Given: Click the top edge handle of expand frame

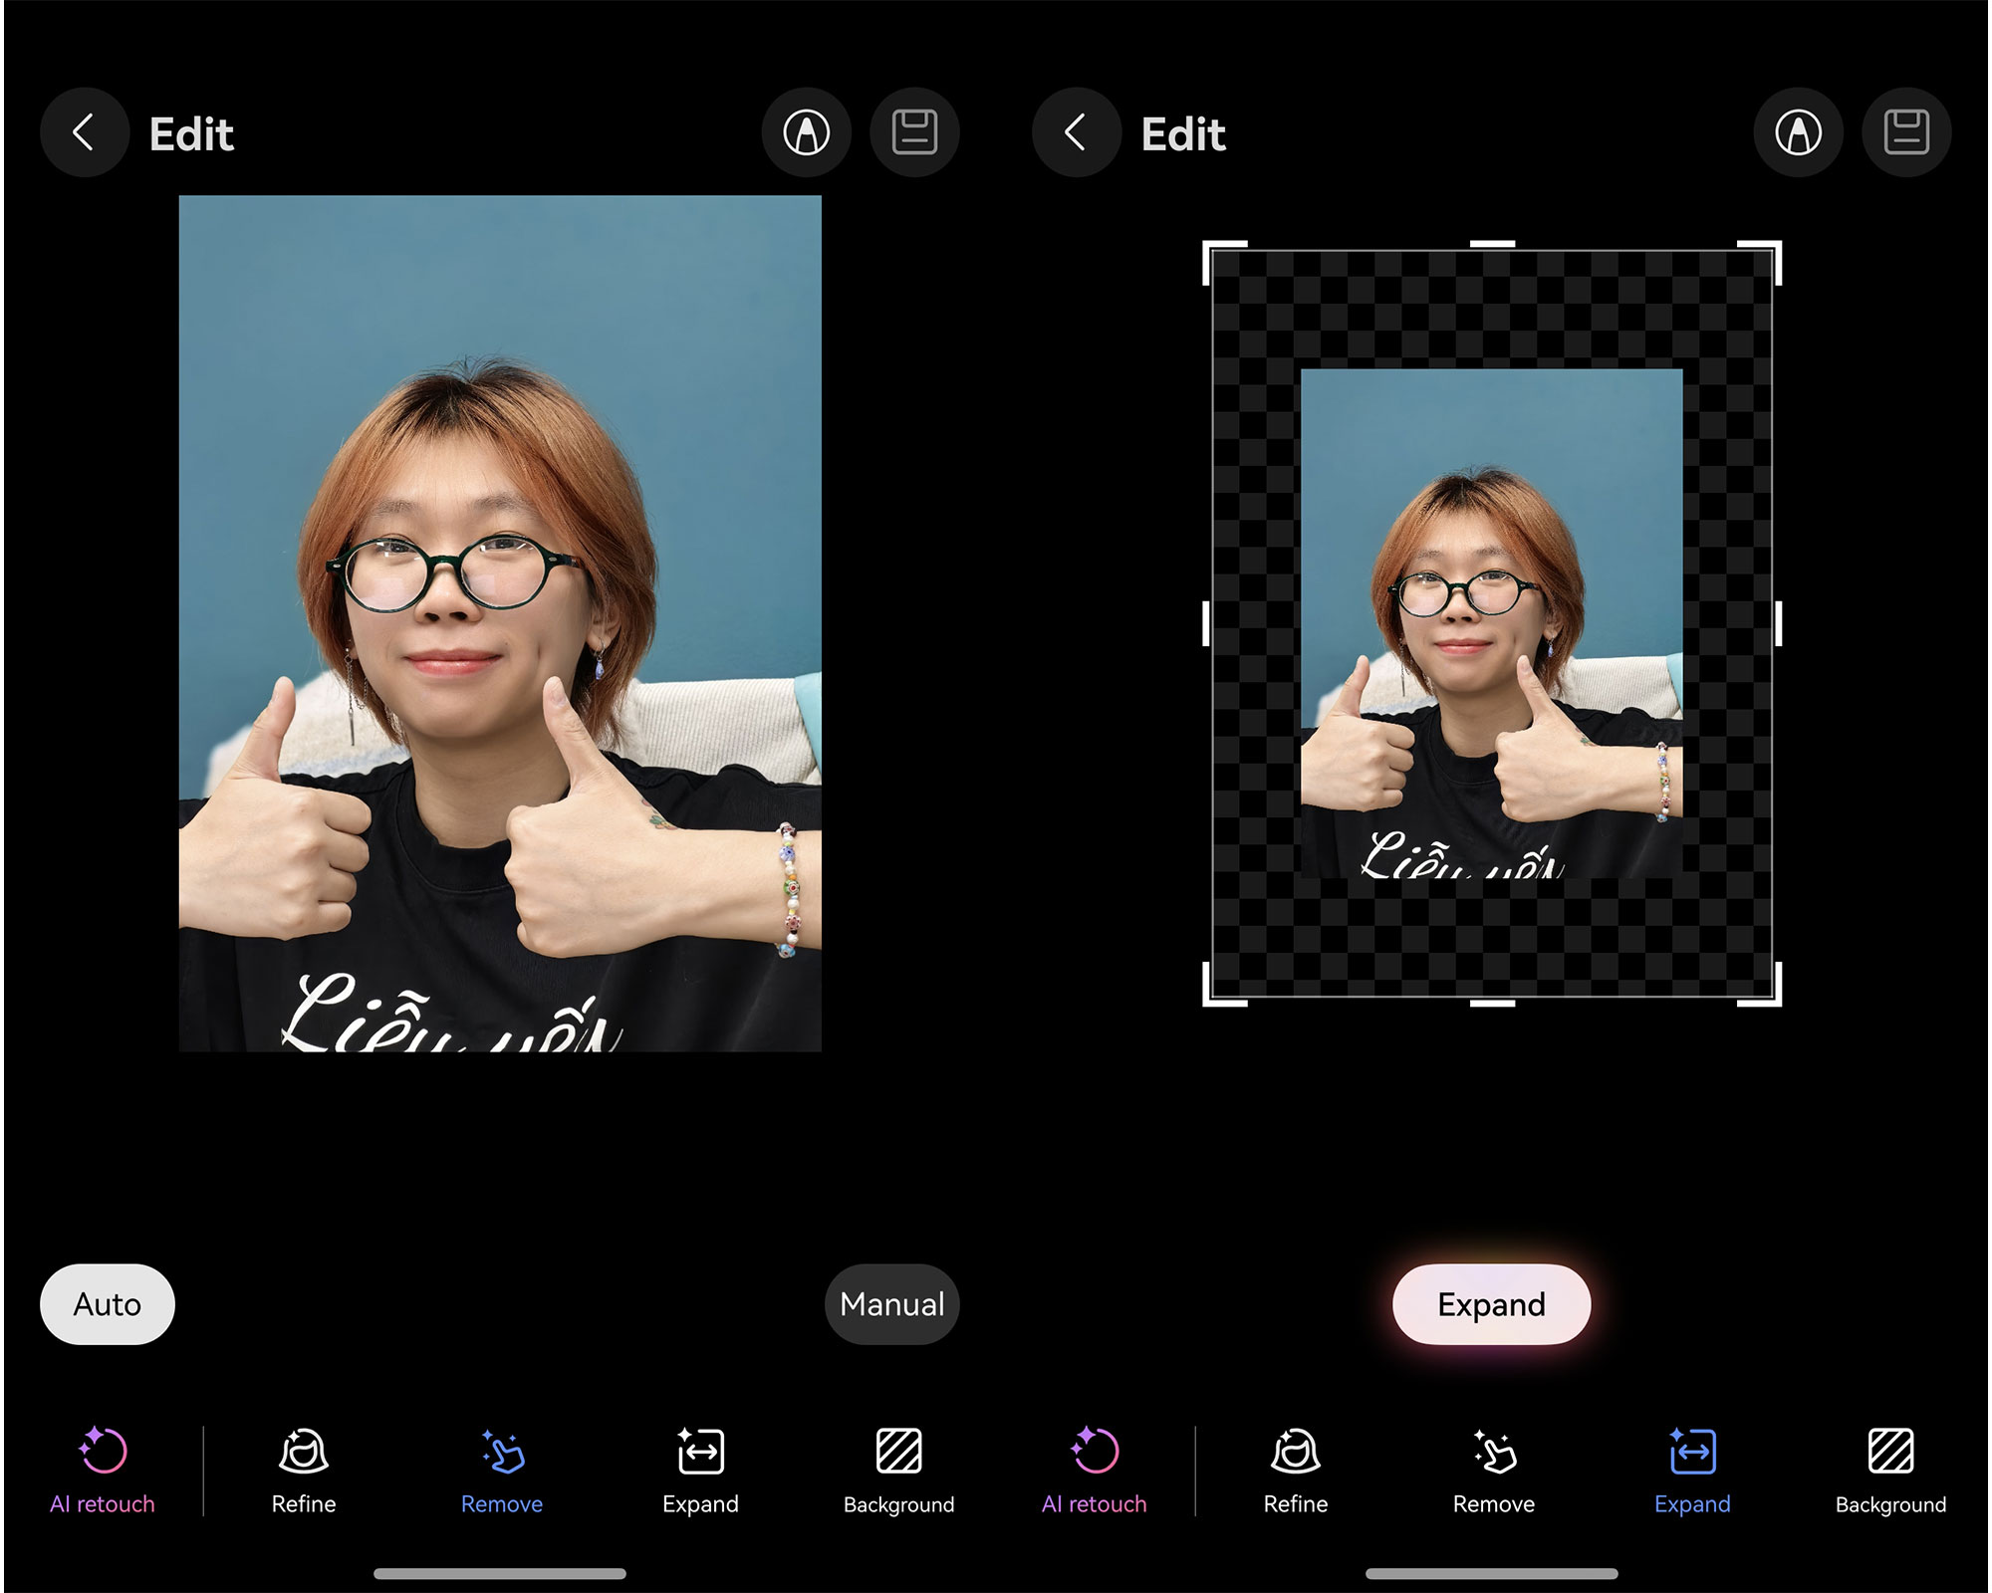Looking at the screenshot, I should coord(1492,244).
